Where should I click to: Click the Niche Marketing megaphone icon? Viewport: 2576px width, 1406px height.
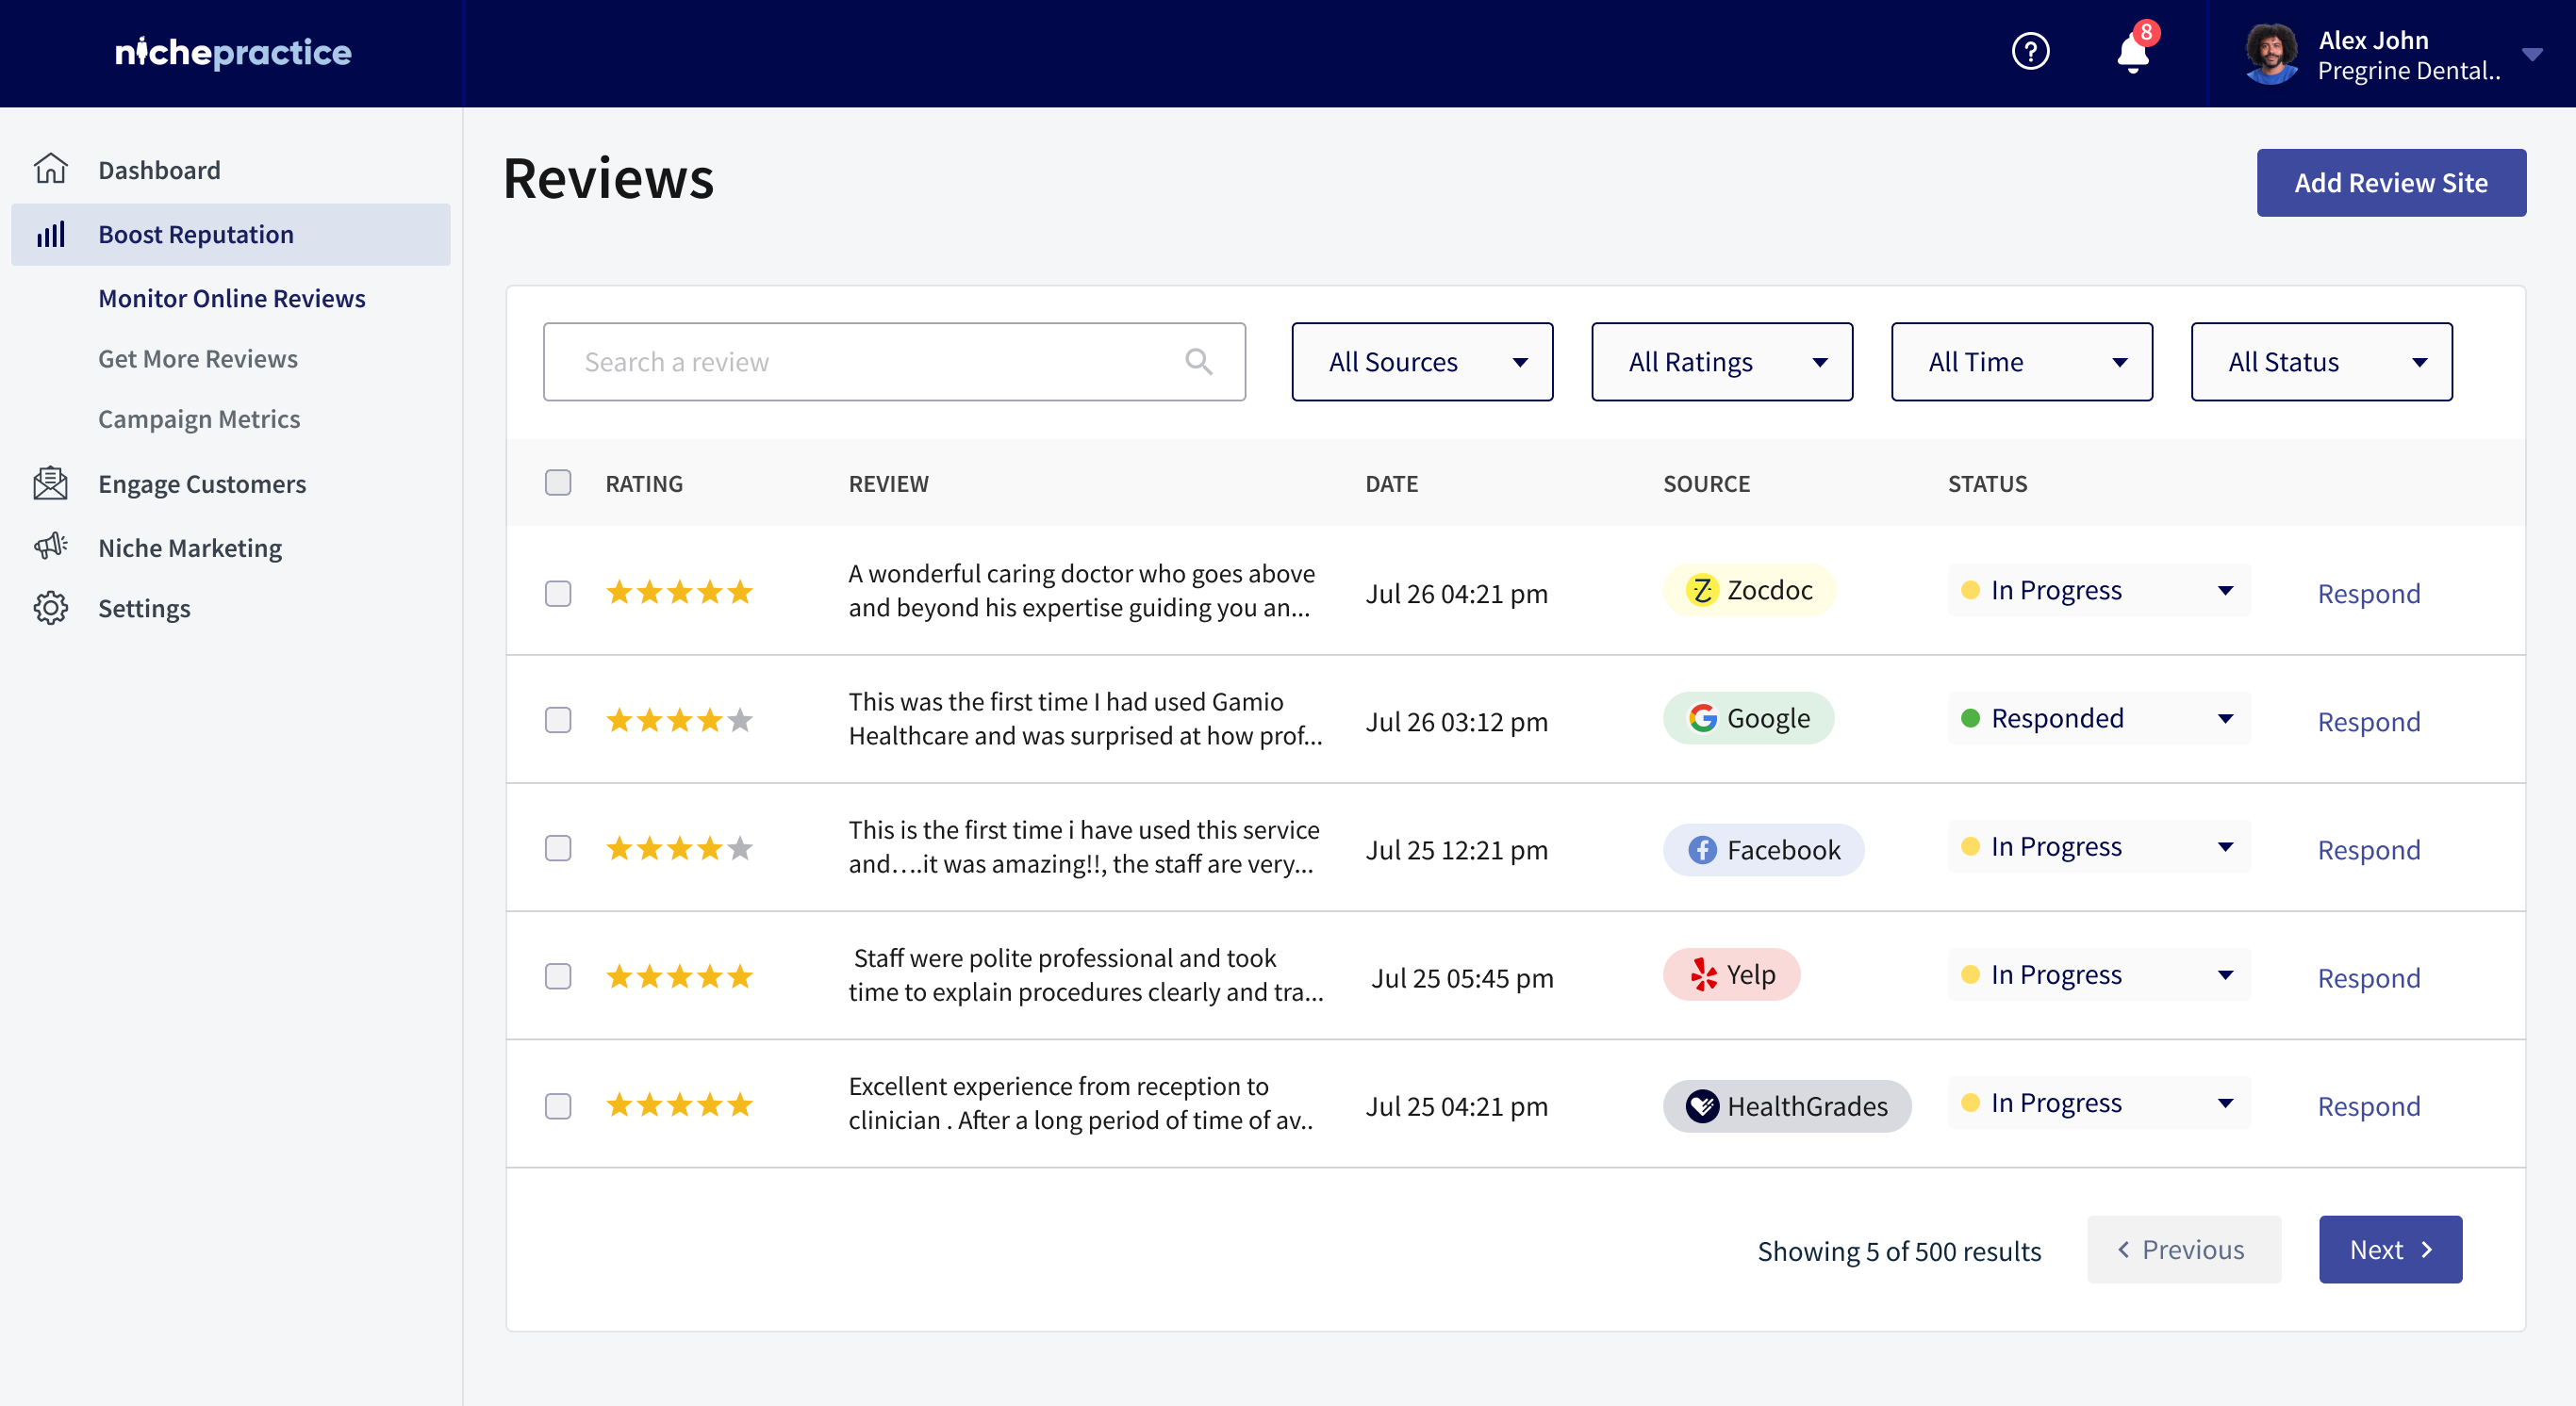[x=50, y=547]
